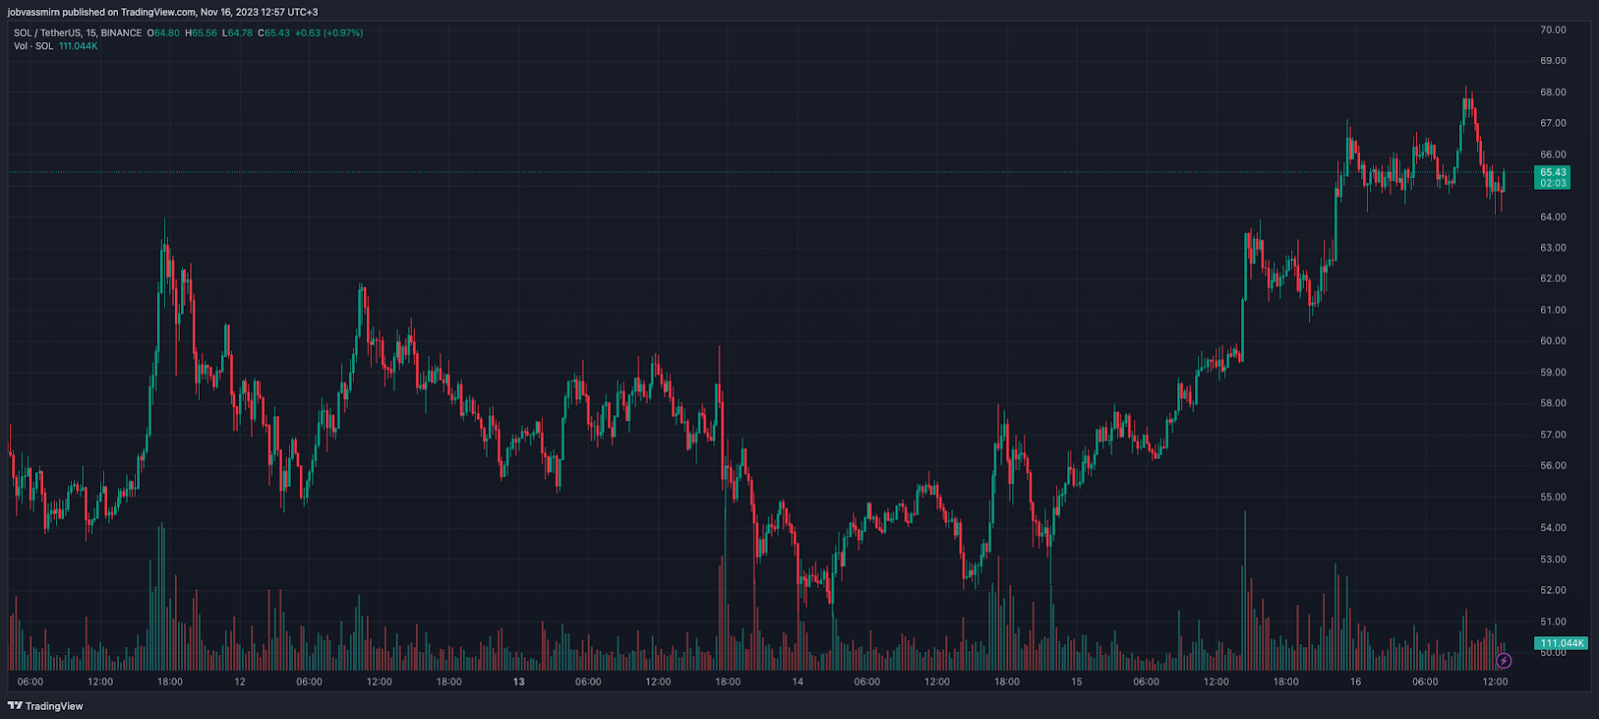This screenshot has width=1599, height=719.
Task: Click the 55.00 price axis label
Action: pos(1552,496)
